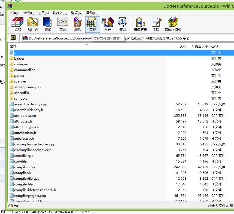
Task: Select the sharedlib folder
Action: click(22, 93)
